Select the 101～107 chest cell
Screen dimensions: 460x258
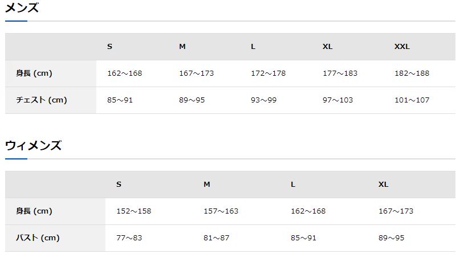click(412, 100)
